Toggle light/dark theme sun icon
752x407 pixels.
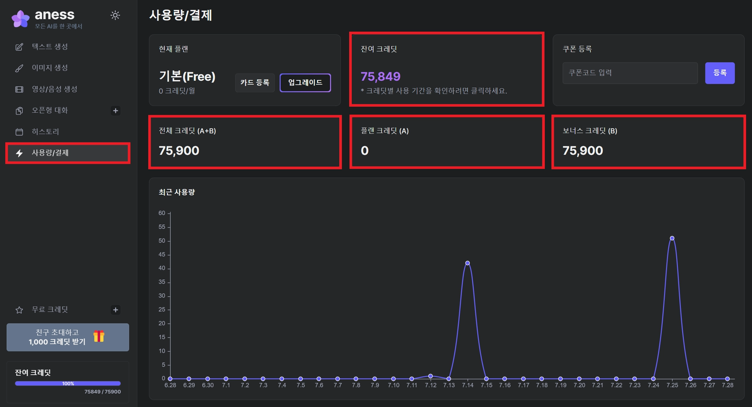coord(115,15)
